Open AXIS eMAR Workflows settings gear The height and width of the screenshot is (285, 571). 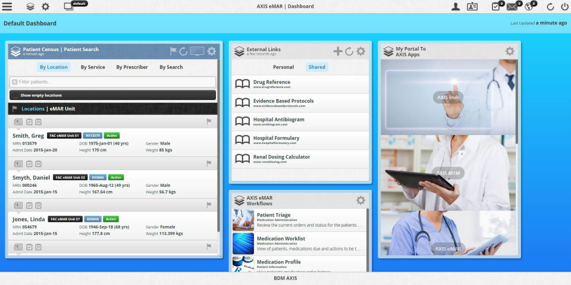[x=360, y=200]
